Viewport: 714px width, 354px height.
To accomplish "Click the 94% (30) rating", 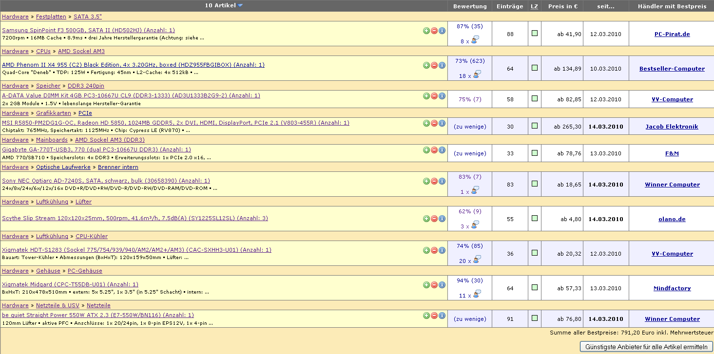I will pyautogui.click(x=470, y=280).
